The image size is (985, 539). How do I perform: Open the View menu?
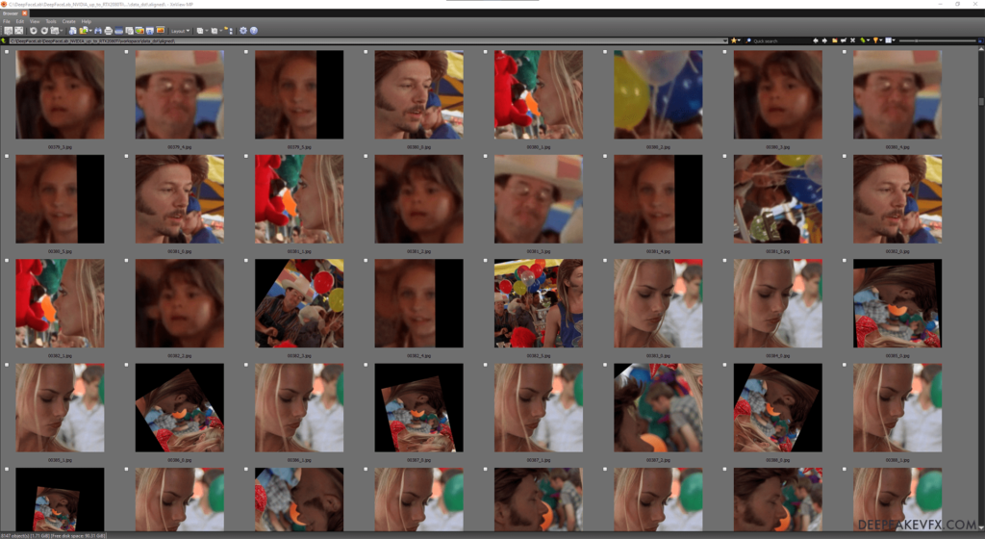click(x=35, y=21)
